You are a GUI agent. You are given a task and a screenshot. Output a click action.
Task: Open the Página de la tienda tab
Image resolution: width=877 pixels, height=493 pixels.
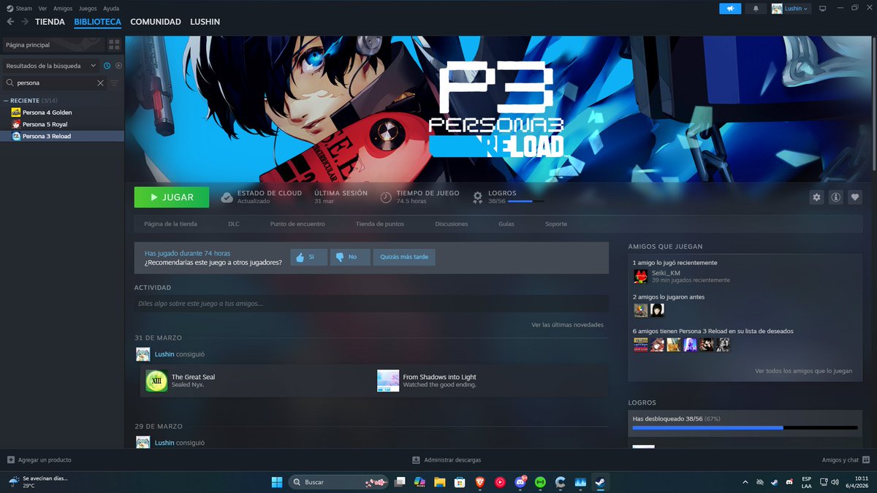pos(170,223)
